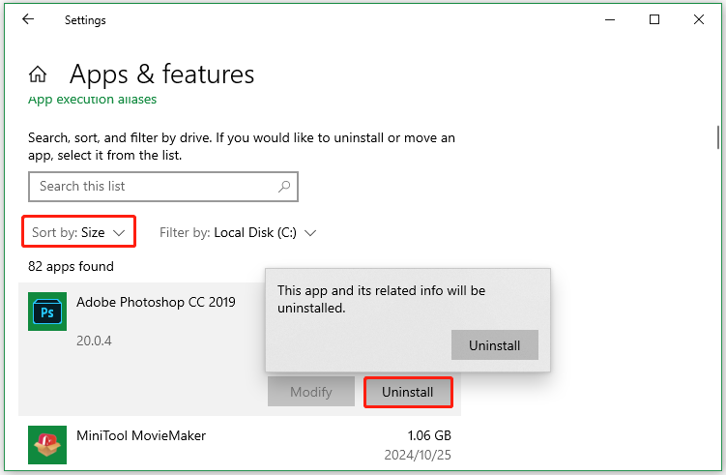Close the Settings window

(699, 19)
